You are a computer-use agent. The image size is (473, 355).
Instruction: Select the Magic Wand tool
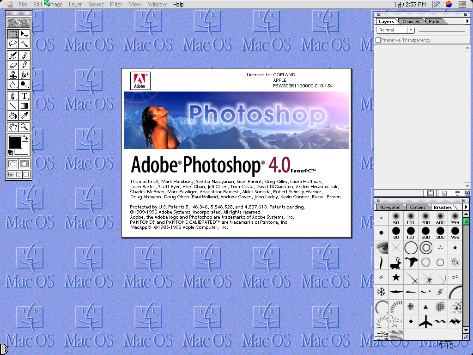point(24,44)
